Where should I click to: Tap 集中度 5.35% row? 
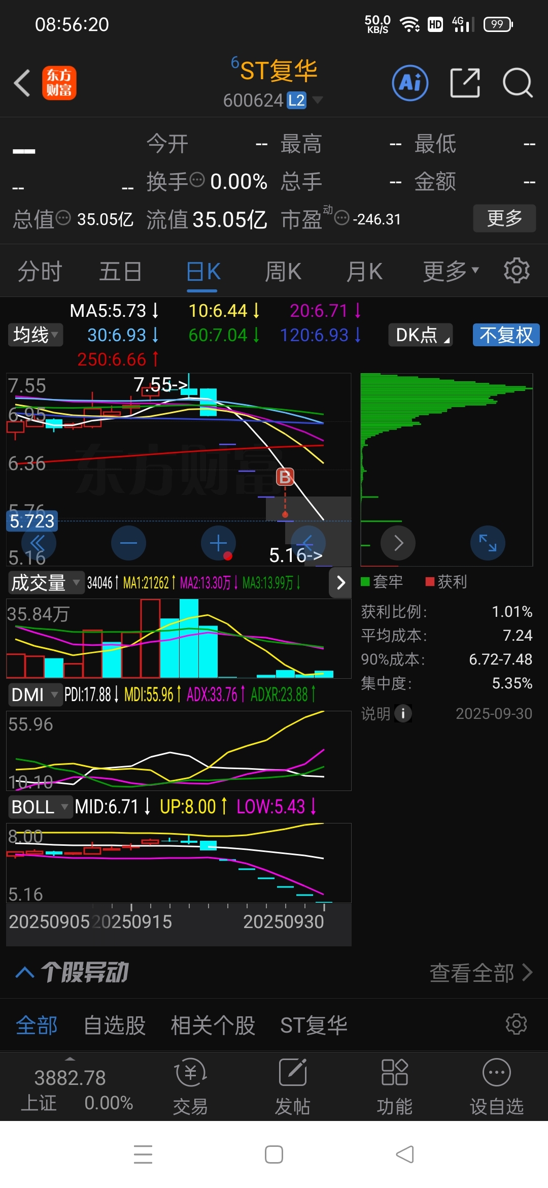447,683
